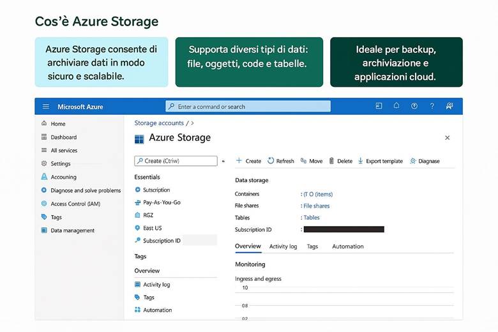Screen dimensions: 498x332
Task: Click the Delete trash icon
Action: click(331, 161)
